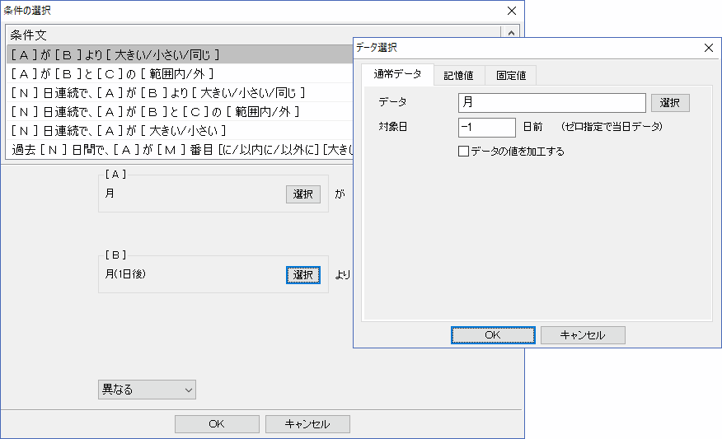Select row [N]日連続で、[A]が[B]より[大きい/小さい/同じ]
Screen dimensions: 722x439
click(180, 92)
